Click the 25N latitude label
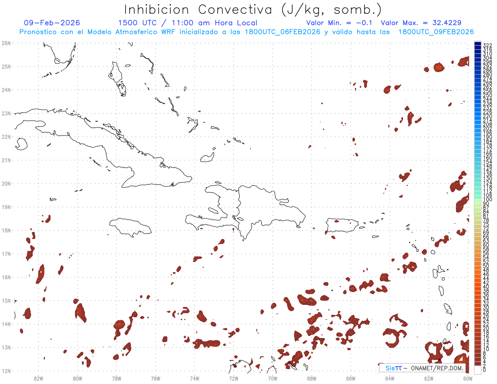The image size is (497, 384). [x=6, y=66]
